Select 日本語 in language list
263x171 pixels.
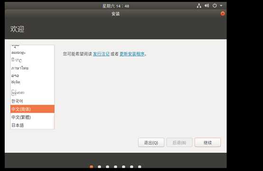(32, 125)
